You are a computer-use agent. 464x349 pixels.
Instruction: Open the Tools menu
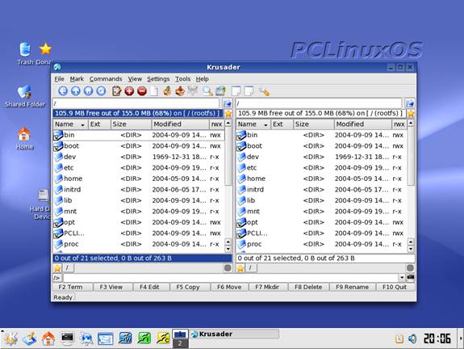182,79
